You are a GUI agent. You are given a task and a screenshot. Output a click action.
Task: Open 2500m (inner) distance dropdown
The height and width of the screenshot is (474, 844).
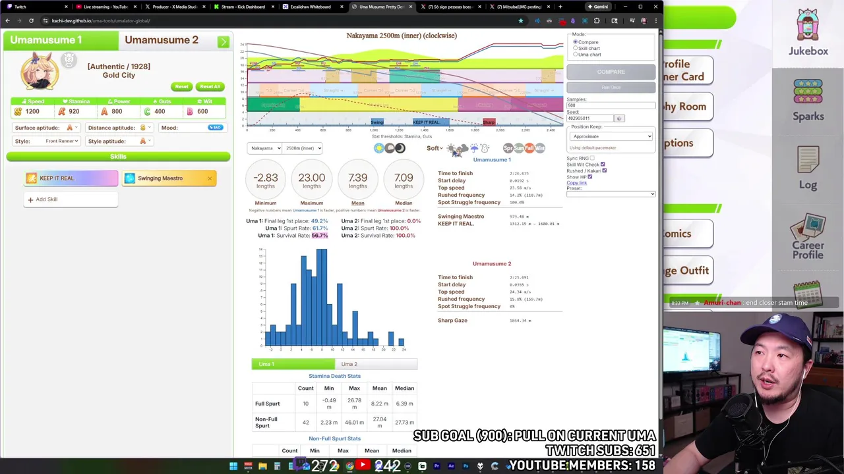coord(303,148)
